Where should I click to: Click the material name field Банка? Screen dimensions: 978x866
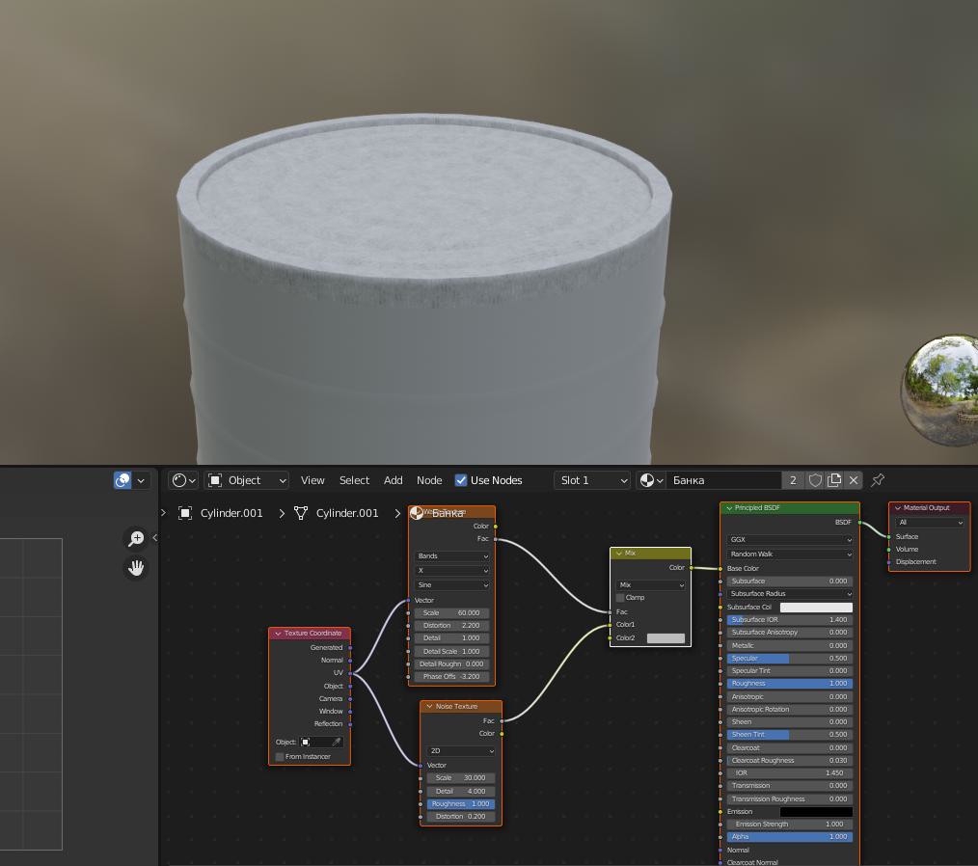(723, 480)
